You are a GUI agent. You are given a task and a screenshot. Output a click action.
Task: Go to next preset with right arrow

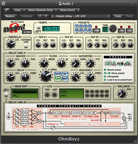pos(46,16)
